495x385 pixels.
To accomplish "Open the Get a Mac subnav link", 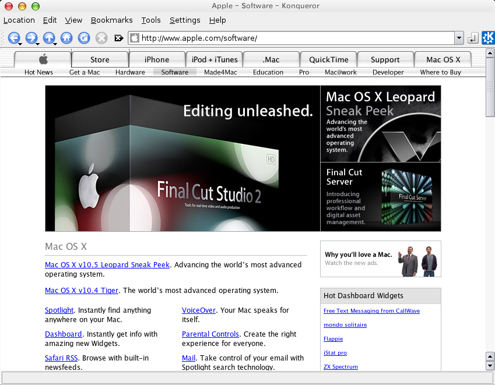I will point(85,72).
